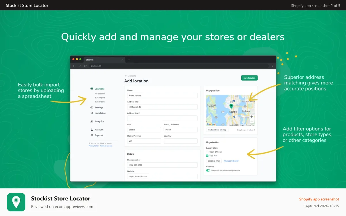The image size is (346, 216).
Task: Toggle Show this location on my website
Action: click(208, 170)
